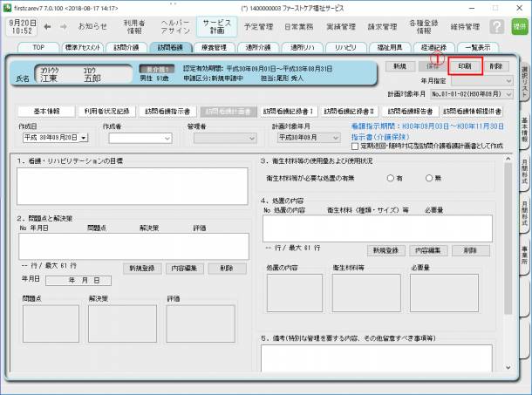This screenshot has width=532, height=395.
Task: Switch to the 訪問介護 tab
Action: click(x=127, y=47)
